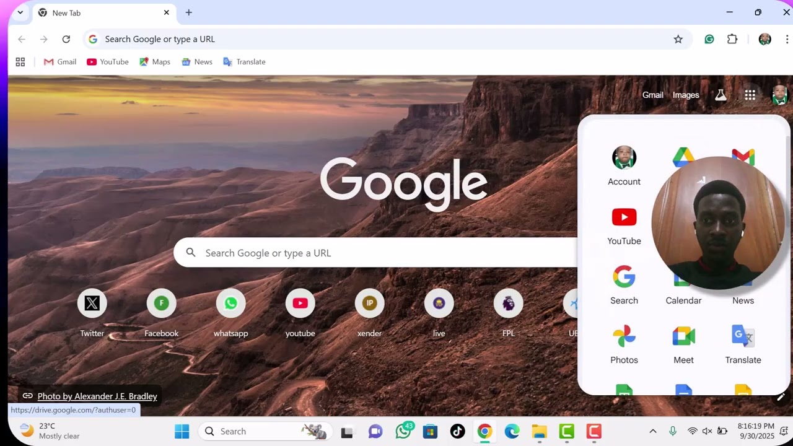The image size is (793, 446).
Task: Open the Grammarly extension icon
Action: click(x=709, y=39)
